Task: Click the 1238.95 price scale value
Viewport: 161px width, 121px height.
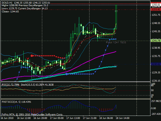Action: [x=156, y=48]
